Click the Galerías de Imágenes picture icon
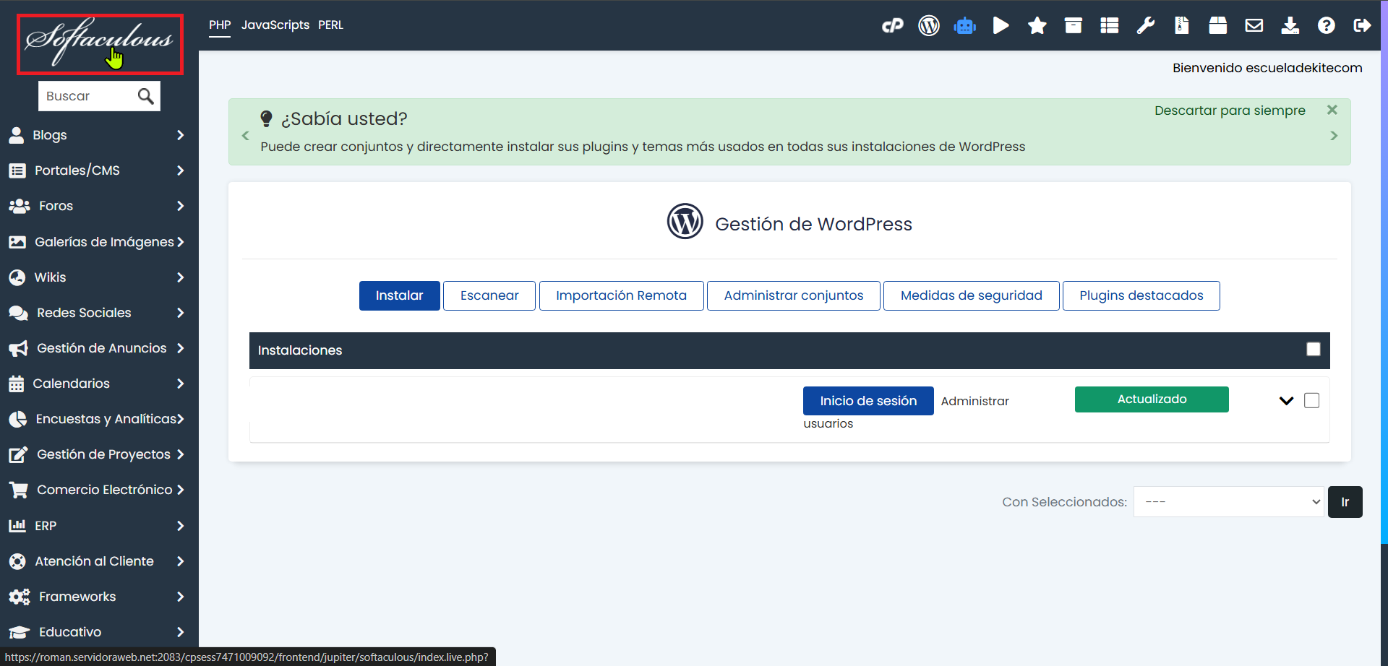The width and height of the screenshot is (1388, 666). pos(17,242)
